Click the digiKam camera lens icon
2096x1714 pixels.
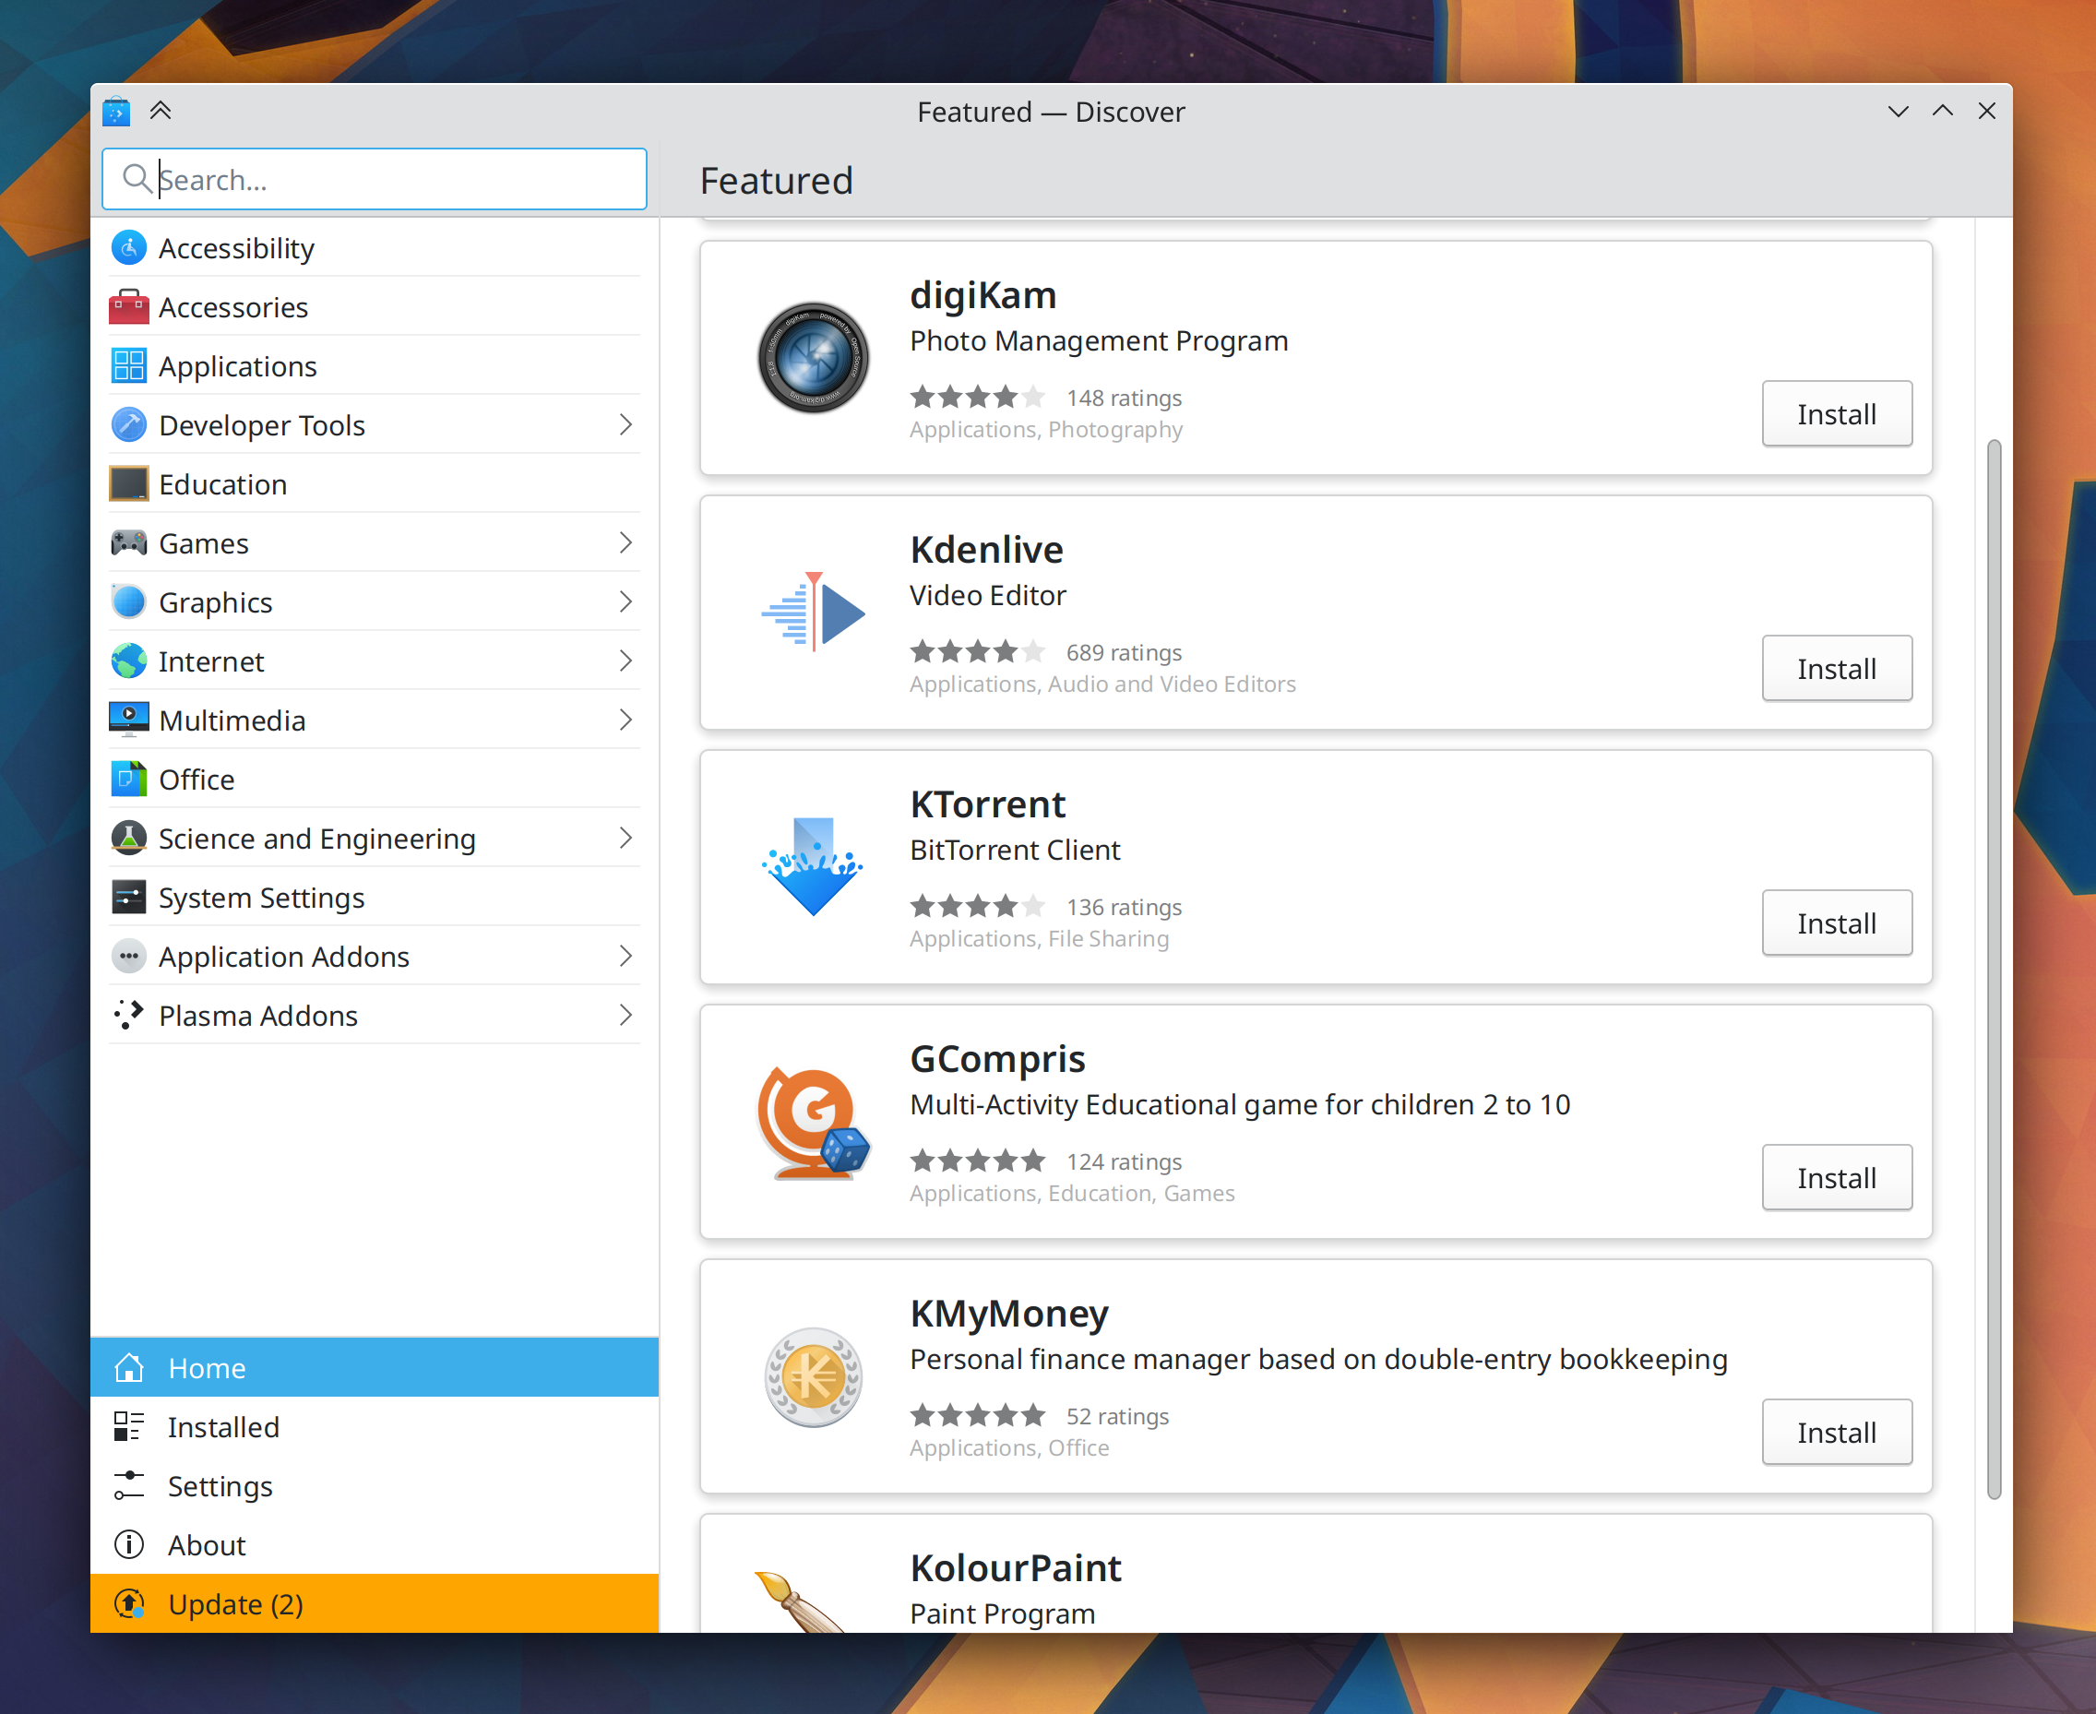click(813, 357)
